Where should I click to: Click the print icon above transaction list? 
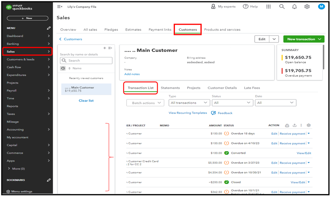pos(287,126)
